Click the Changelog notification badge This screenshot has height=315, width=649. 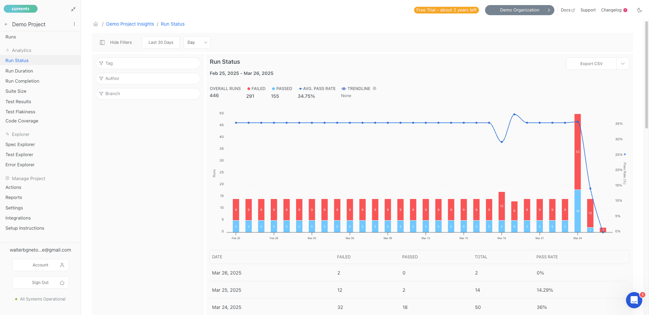pos(625,10)
